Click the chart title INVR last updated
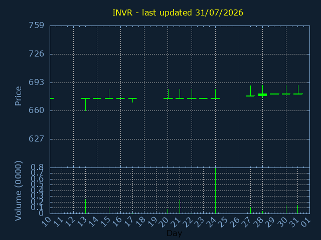321x240 pixels. pos(178,12)
